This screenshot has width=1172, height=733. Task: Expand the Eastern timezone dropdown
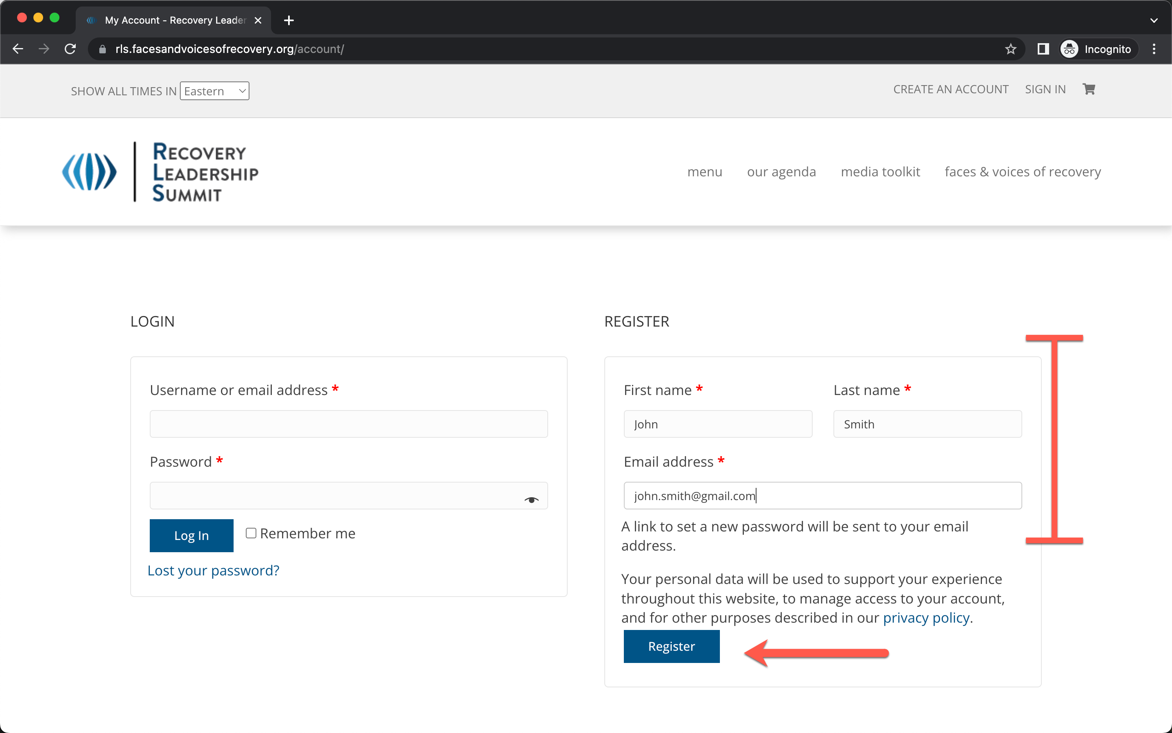(214, 91)
